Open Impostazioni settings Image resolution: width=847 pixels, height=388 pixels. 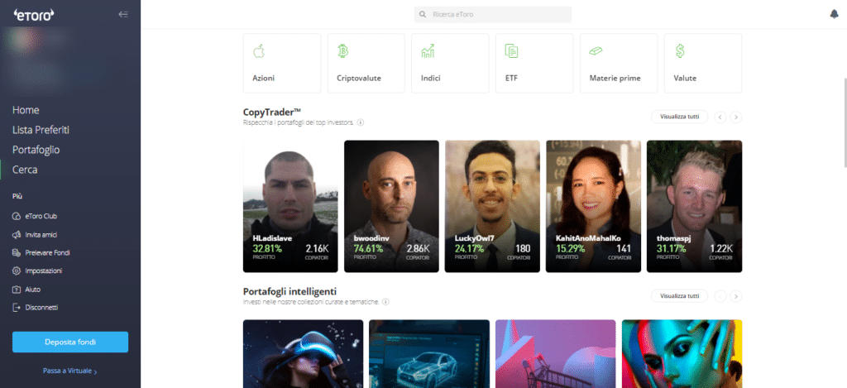coord(44,271)
